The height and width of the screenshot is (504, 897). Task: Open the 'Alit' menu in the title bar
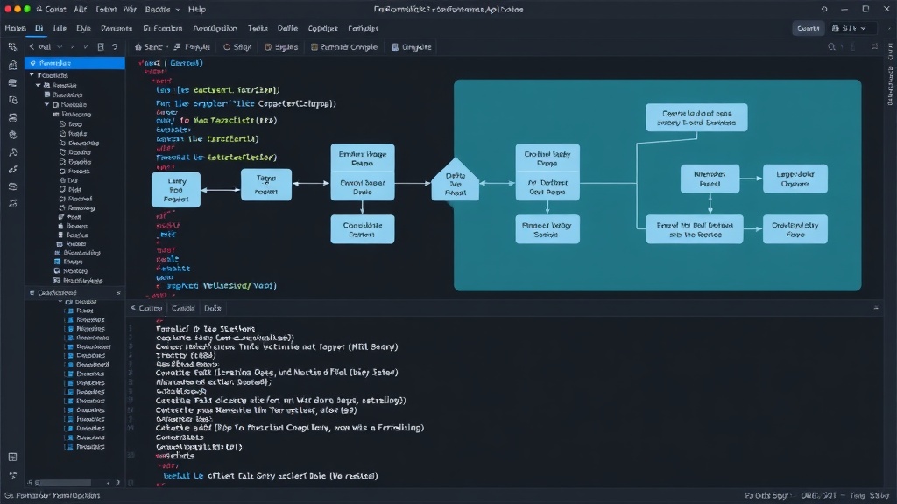[x=80, y=9]
